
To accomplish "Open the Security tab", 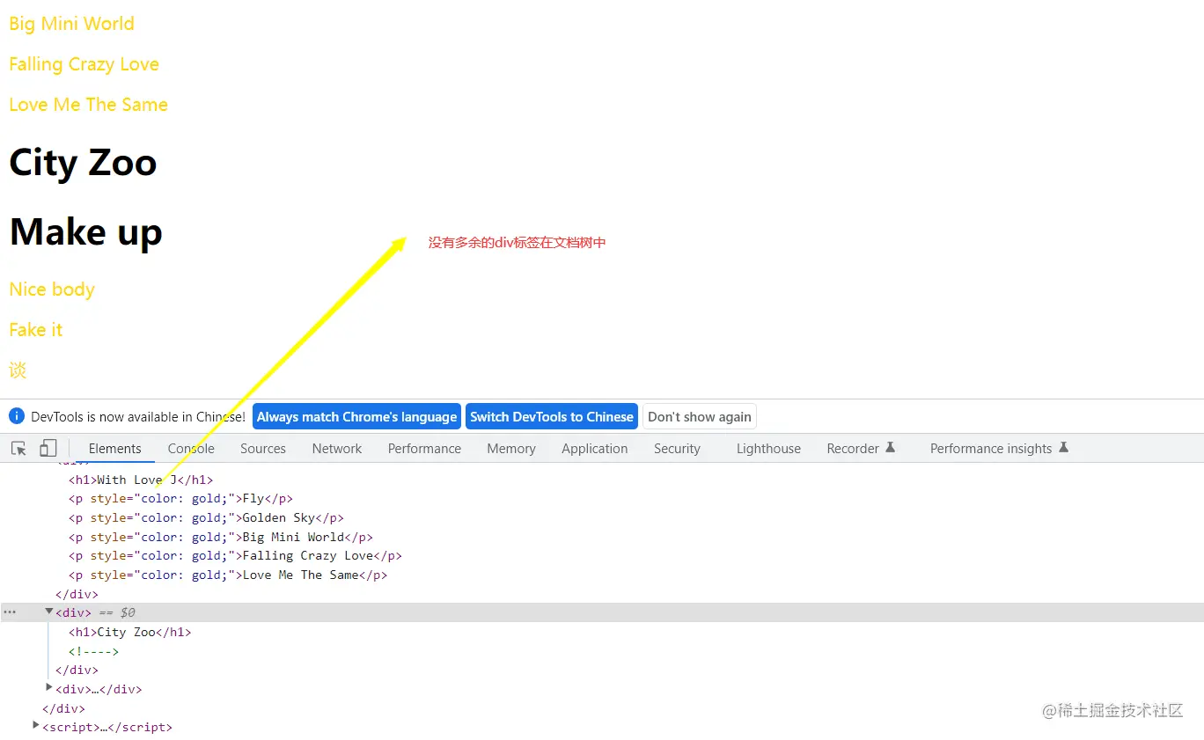I will [x=677, y=449].
